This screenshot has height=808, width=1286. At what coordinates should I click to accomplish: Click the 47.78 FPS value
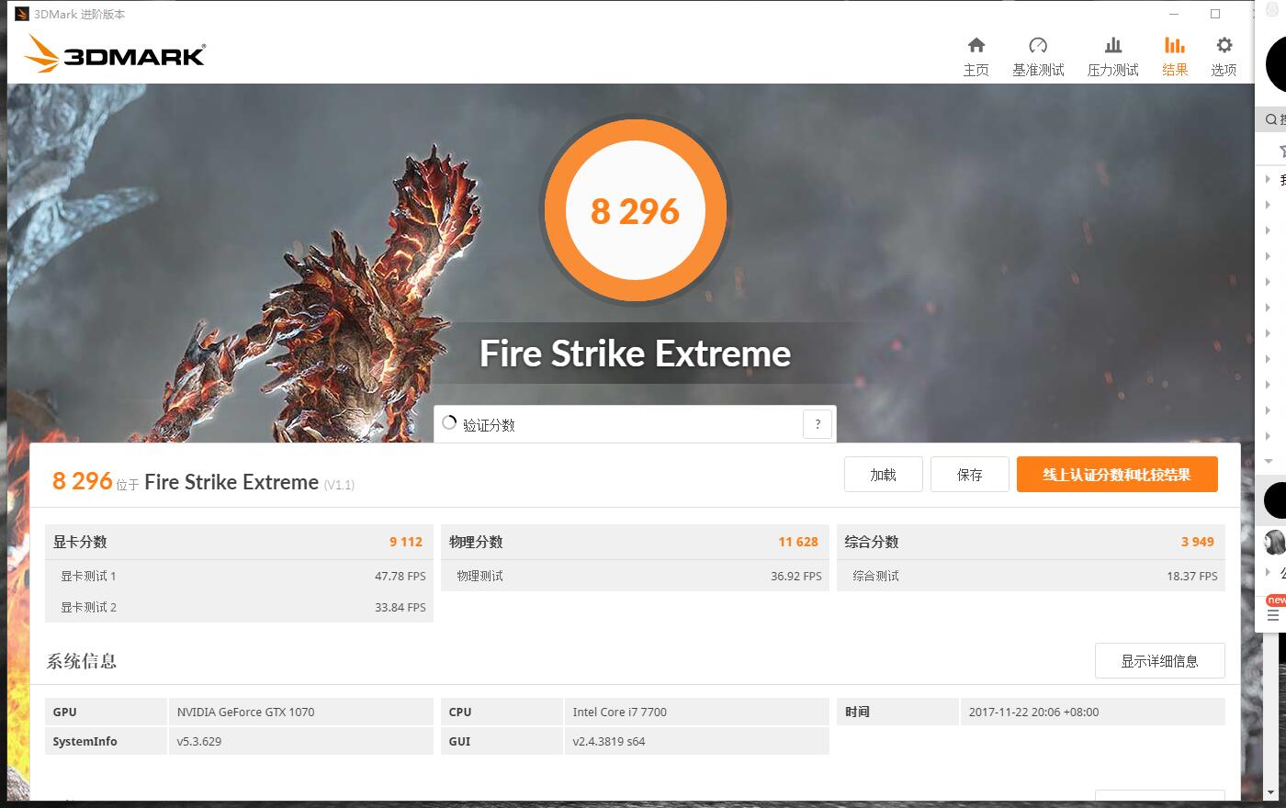pyautogui.click(x=400, y=577)
